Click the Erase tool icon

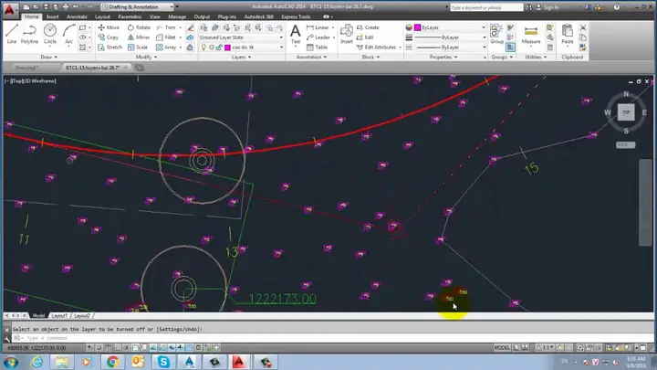pos(190,27)
